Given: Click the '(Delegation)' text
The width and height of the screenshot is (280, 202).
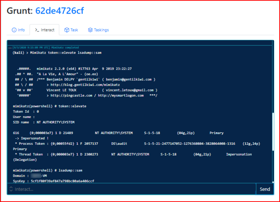Looking at the screenshot, I should (25, 160).
